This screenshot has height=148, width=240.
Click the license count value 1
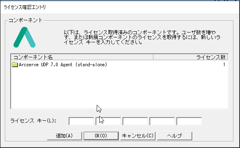224,65
